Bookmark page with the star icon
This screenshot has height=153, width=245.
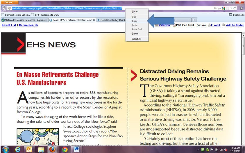pos(228,8)
